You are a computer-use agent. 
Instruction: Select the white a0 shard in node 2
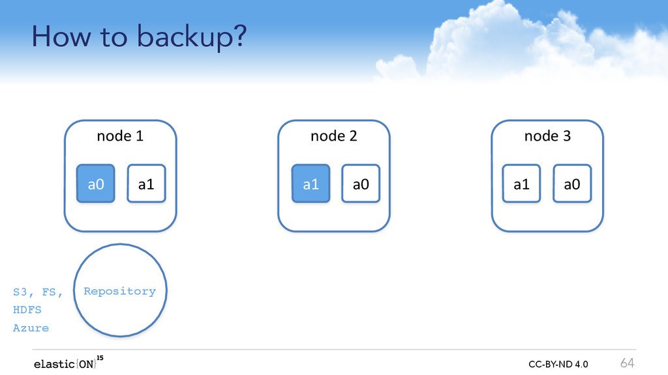click(x=360, y=183)
